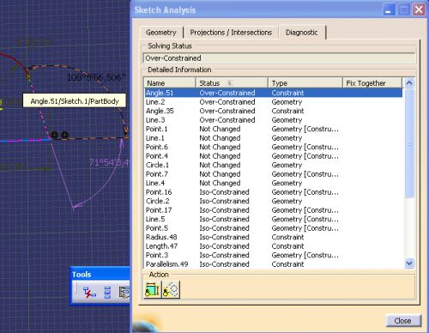The width and height of the screenshot is (429, 333).
Task: Click the Constraint type cell for Angle.35
Action: click(287, 111)
